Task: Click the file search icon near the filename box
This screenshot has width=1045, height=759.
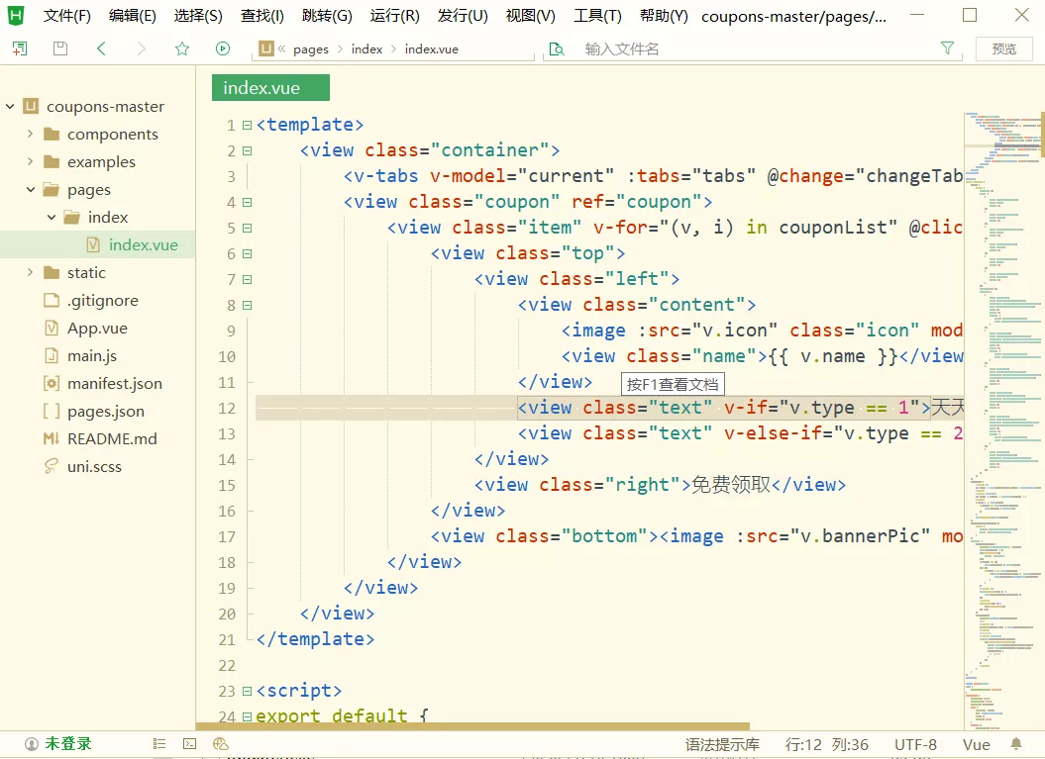Action: point(558,47)
